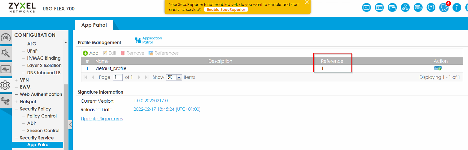Click default_profile action icon in Action column
This screenshot has width=468, height=150.
pyautogui.click(x=438, y=68)
